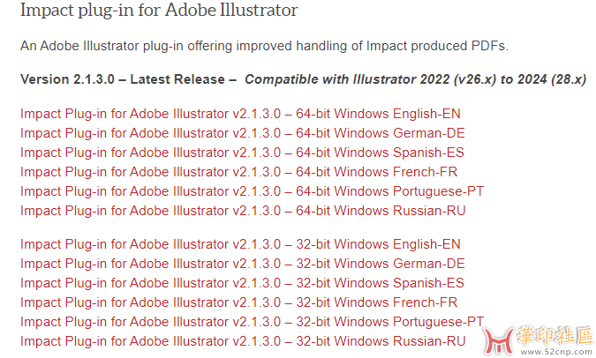The height and width of the screenshot is (358, 596).
Task: Open the 64-bit Windows German-DE download link
Action: 243,133
